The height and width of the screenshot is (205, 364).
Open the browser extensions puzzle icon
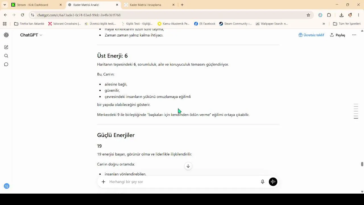click(329, 15)
